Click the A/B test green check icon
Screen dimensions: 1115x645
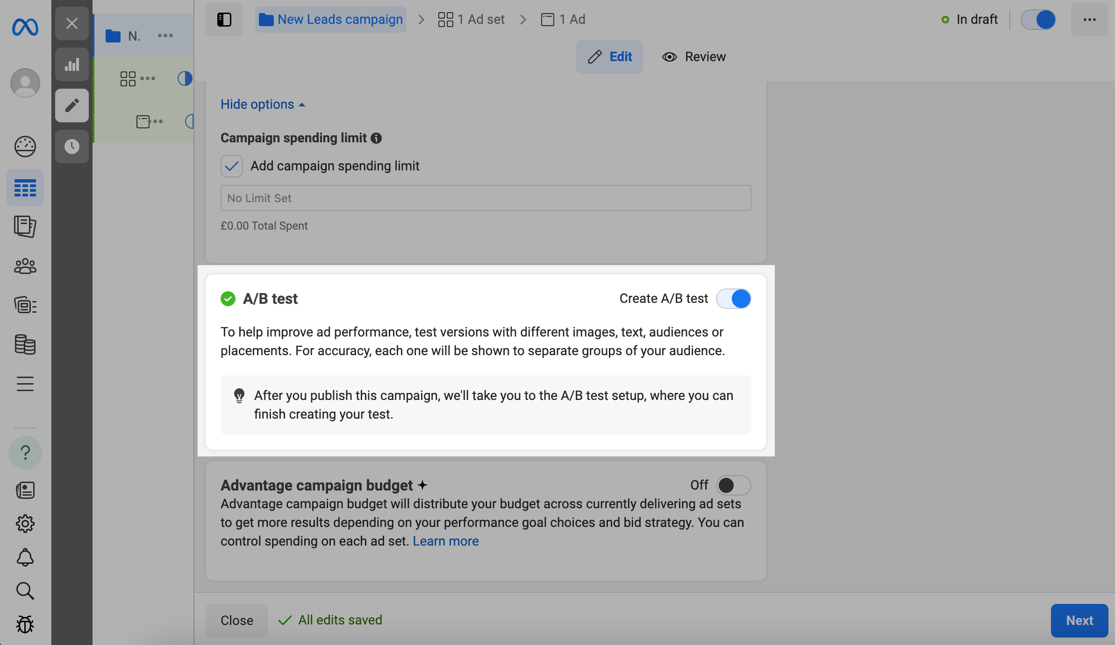(228, 299)
